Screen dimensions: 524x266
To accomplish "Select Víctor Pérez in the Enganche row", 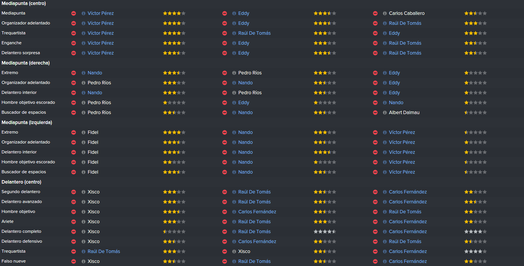I will click(x=101, y=43).
